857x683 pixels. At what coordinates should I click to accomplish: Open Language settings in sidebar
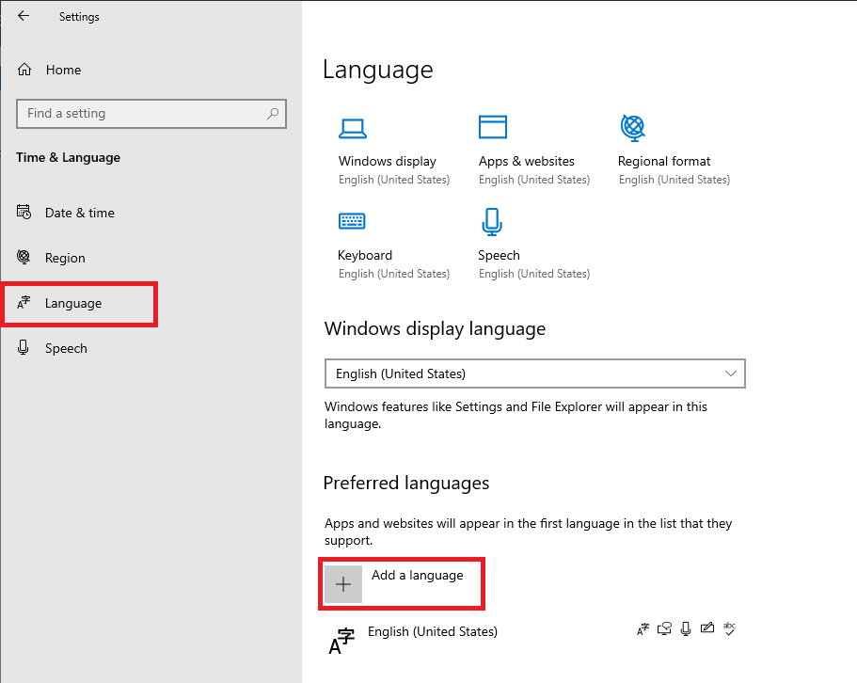click(73, 303)
